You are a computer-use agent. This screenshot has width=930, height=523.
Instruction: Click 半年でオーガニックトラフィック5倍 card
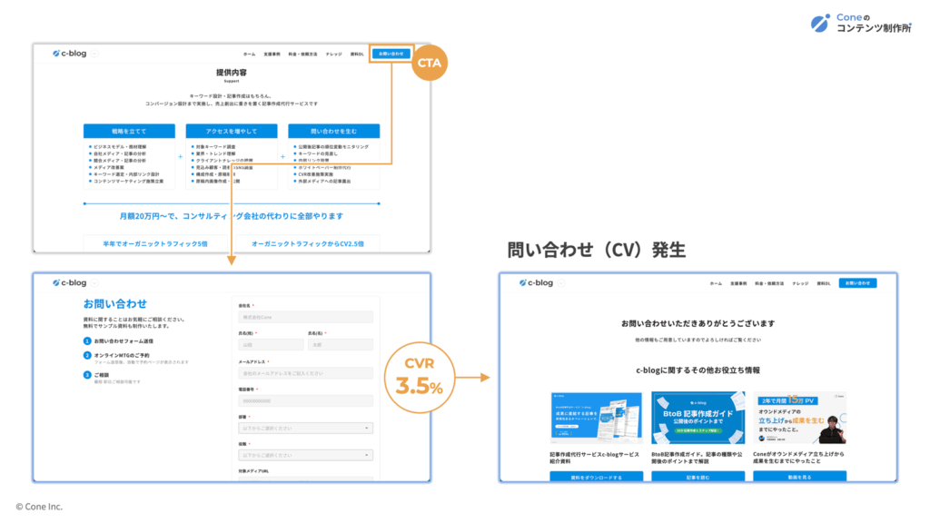[155, 243]
